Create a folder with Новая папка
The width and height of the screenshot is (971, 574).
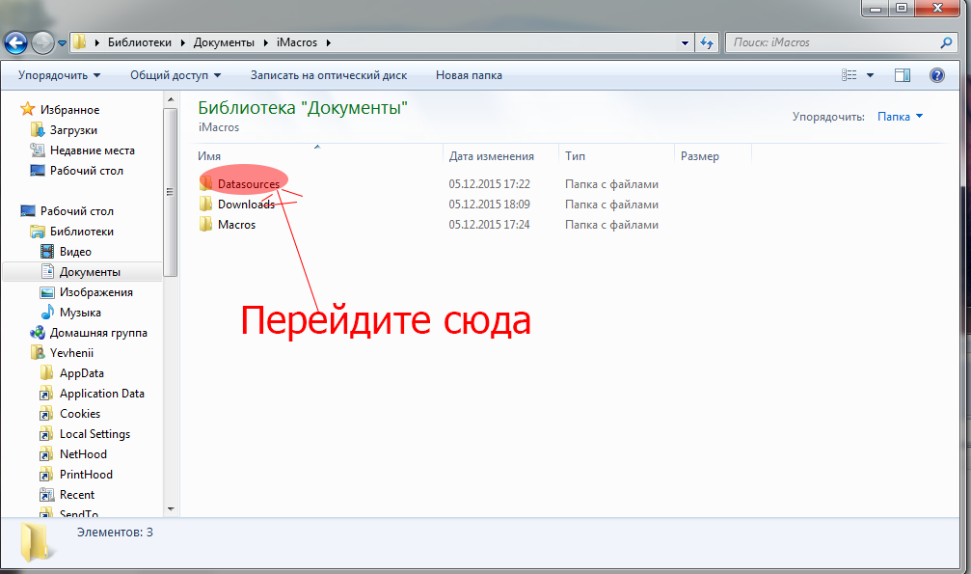tap(469, 75)
